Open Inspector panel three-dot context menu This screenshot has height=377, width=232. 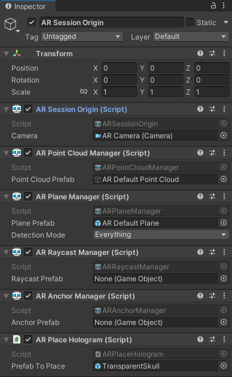224,5
